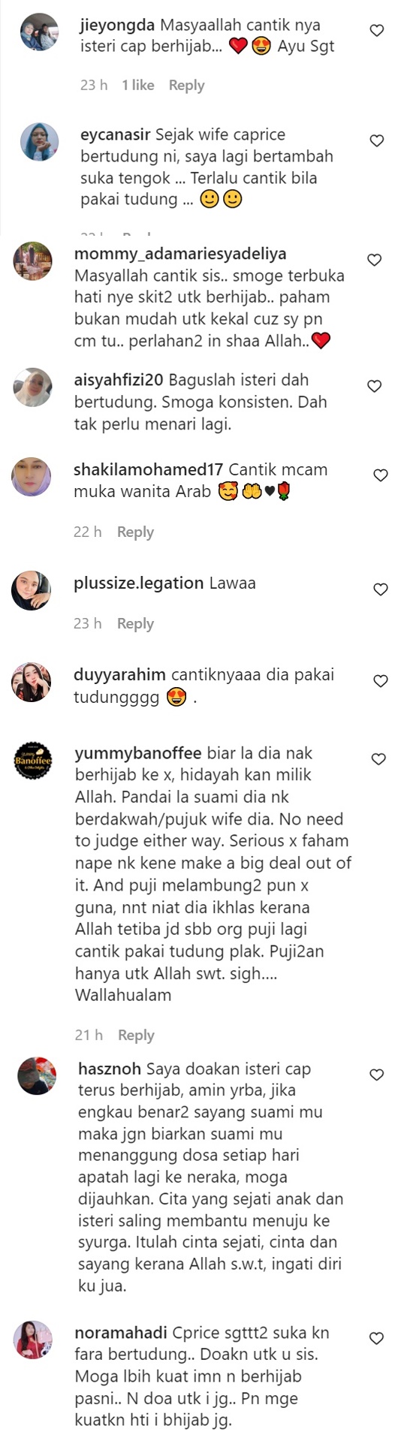This screenshot has height=1444, width=395.
Task: Reply to shakilamohamed17's comment
Action: pyautogui.click(x=135, y=532)
